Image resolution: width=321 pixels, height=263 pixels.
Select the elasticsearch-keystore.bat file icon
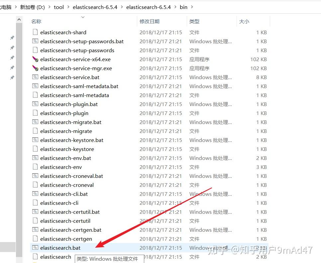point(35,140)
